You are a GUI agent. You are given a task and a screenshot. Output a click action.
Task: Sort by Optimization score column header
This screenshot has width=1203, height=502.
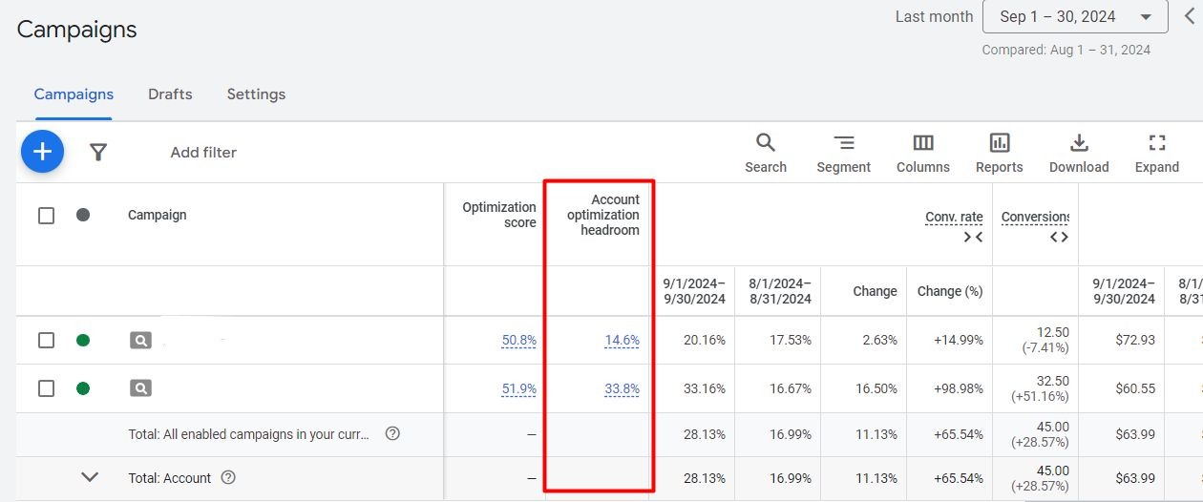pos(499,215)
